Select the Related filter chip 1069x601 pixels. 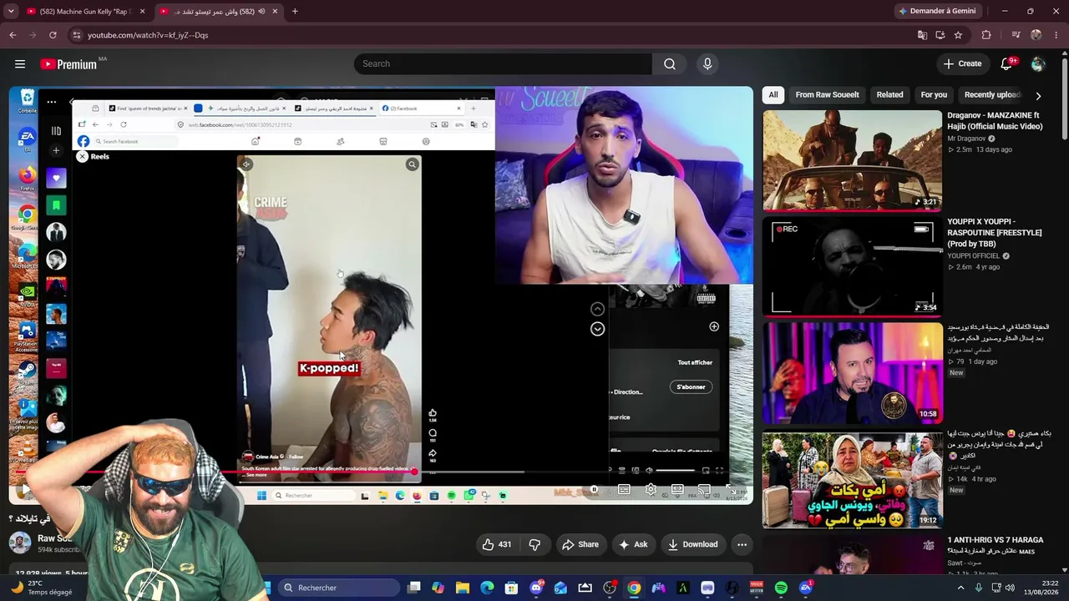click(889, 94)
